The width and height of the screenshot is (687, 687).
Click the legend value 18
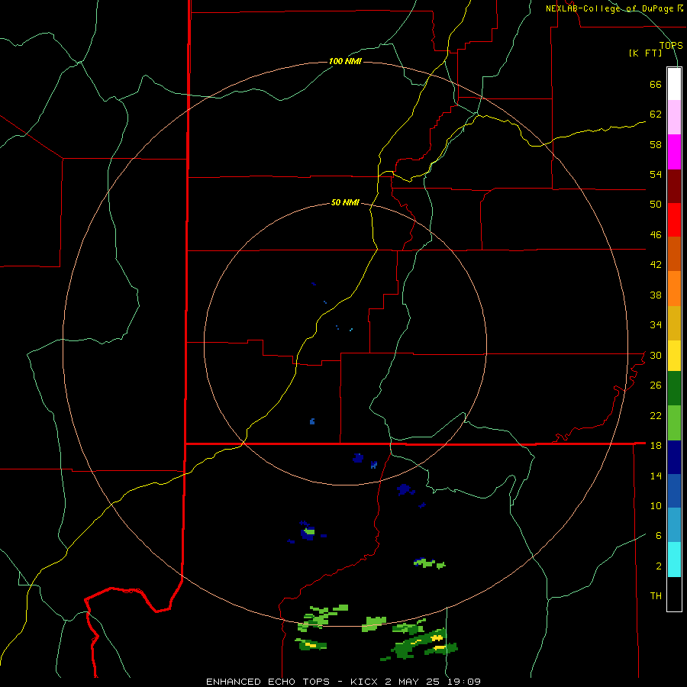[656, 446]
